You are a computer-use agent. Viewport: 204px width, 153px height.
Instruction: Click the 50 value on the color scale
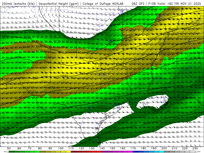9,148
